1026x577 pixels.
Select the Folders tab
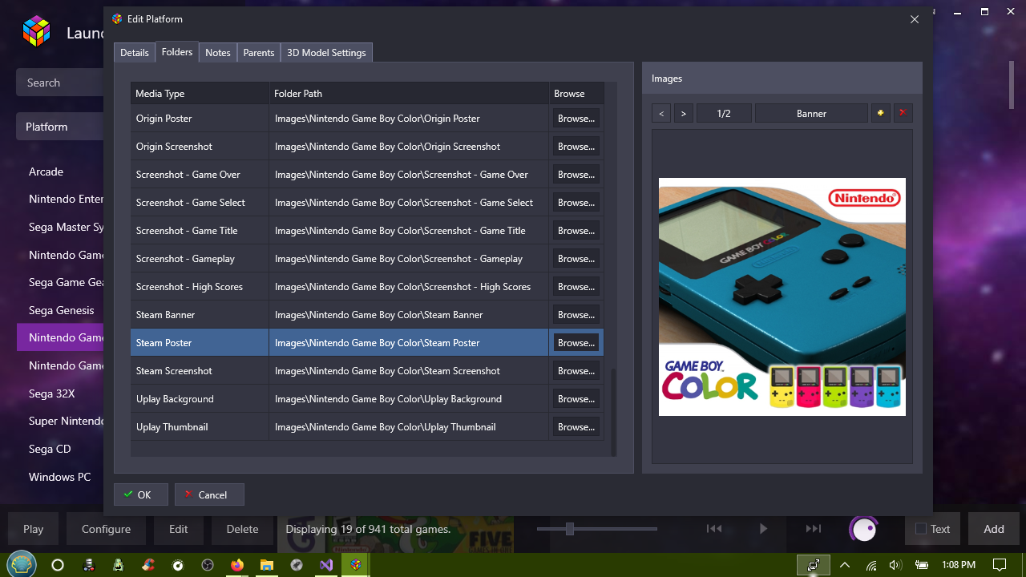pyautogui.click(x=177, y=51)
